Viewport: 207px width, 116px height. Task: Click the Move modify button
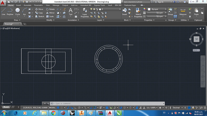[39, 9]
